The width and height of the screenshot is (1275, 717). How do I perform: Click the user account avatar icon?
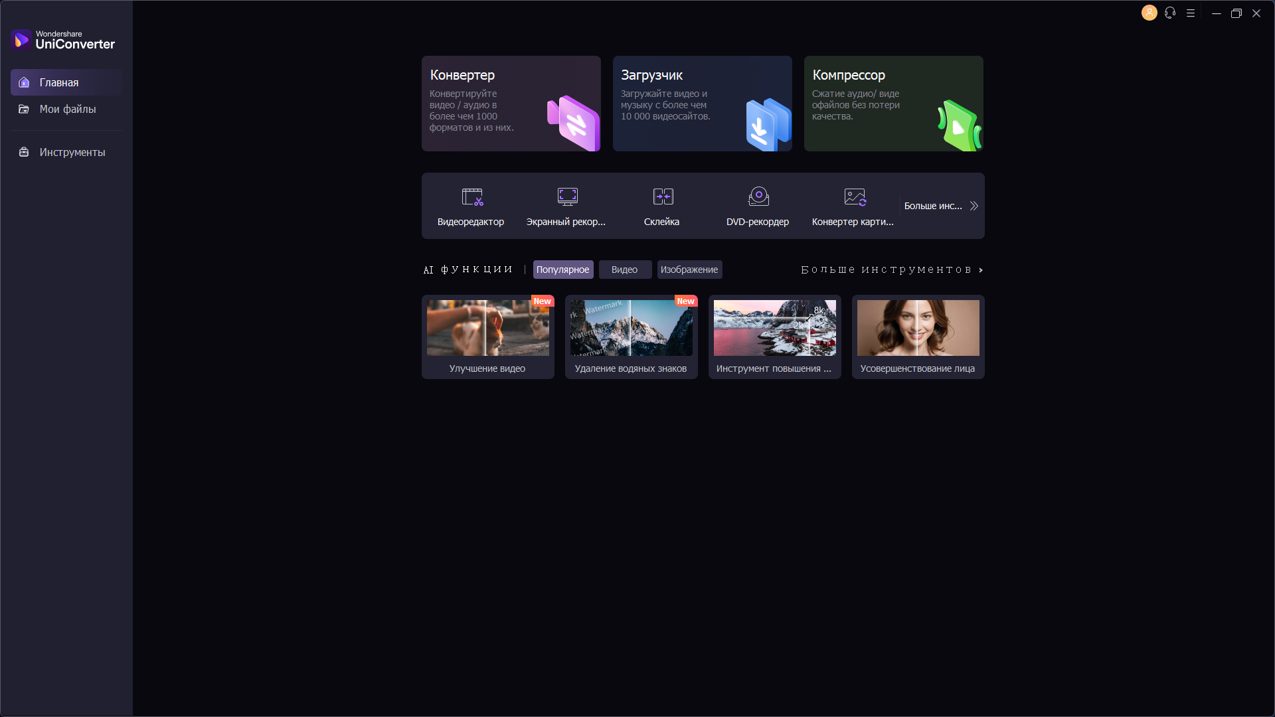tap(1149, 13)
